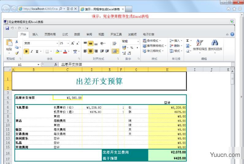Image resolution: width=244 pixels, height=164 pixels.
Task: Toggle Bold formatting
Action: point(26,51)
